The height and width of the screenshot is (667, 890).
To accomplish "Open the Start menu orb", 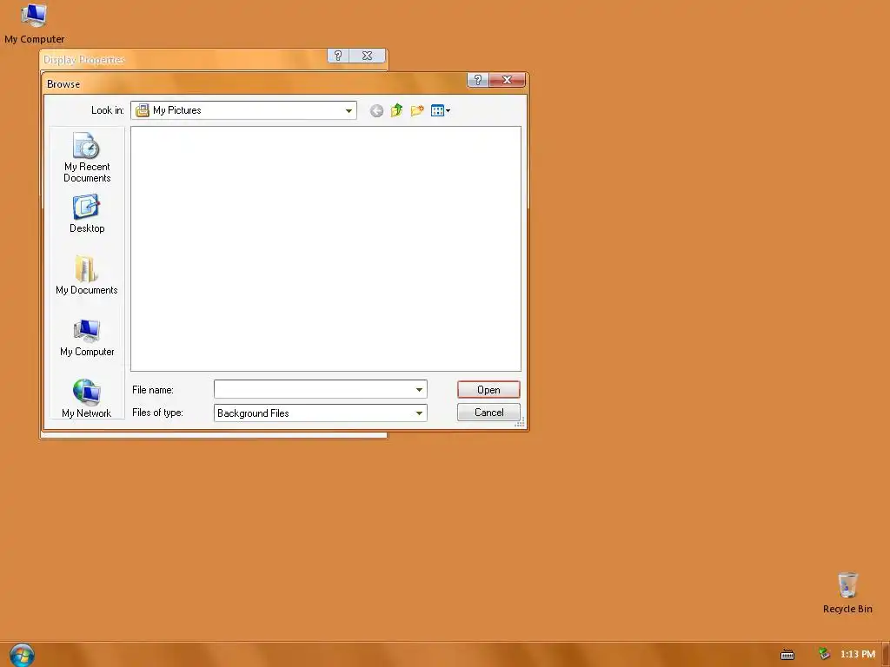I will [22, 655].
